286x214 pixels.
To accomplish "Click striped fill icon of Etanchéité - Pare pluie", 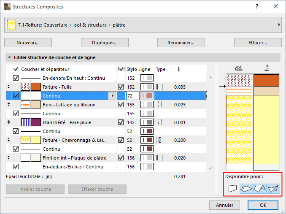I will (26, 122).
